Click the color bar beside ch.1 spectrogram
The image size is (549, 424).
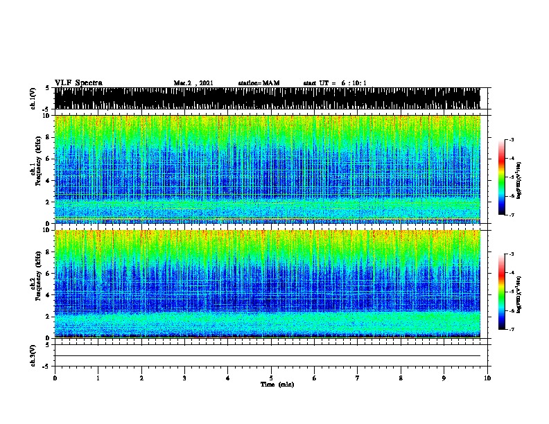pos(501,177)
